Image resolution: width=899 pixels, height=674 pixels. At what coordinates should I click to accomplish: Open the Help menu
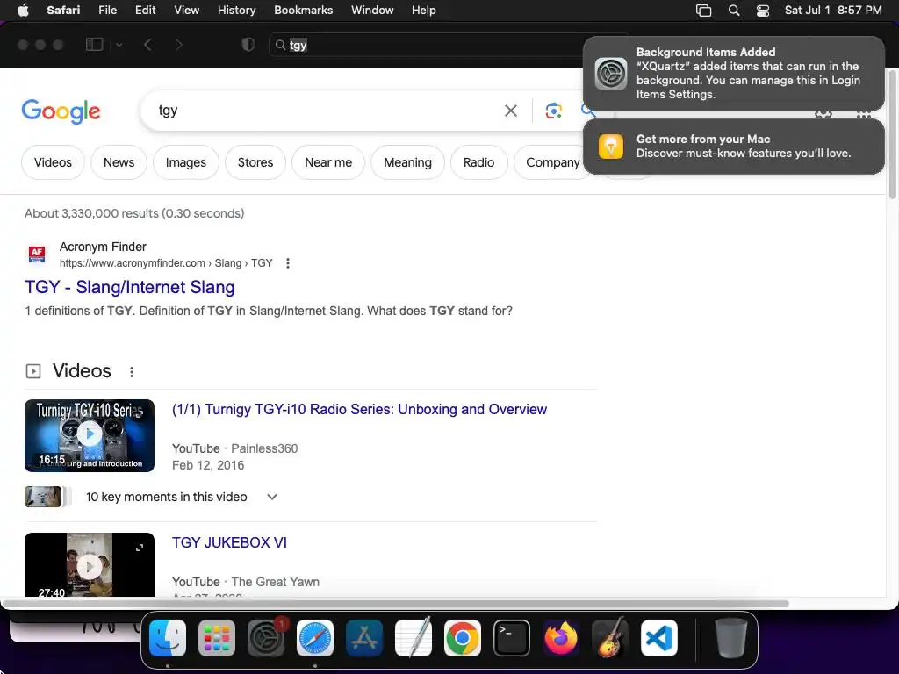tap(424, 11)
